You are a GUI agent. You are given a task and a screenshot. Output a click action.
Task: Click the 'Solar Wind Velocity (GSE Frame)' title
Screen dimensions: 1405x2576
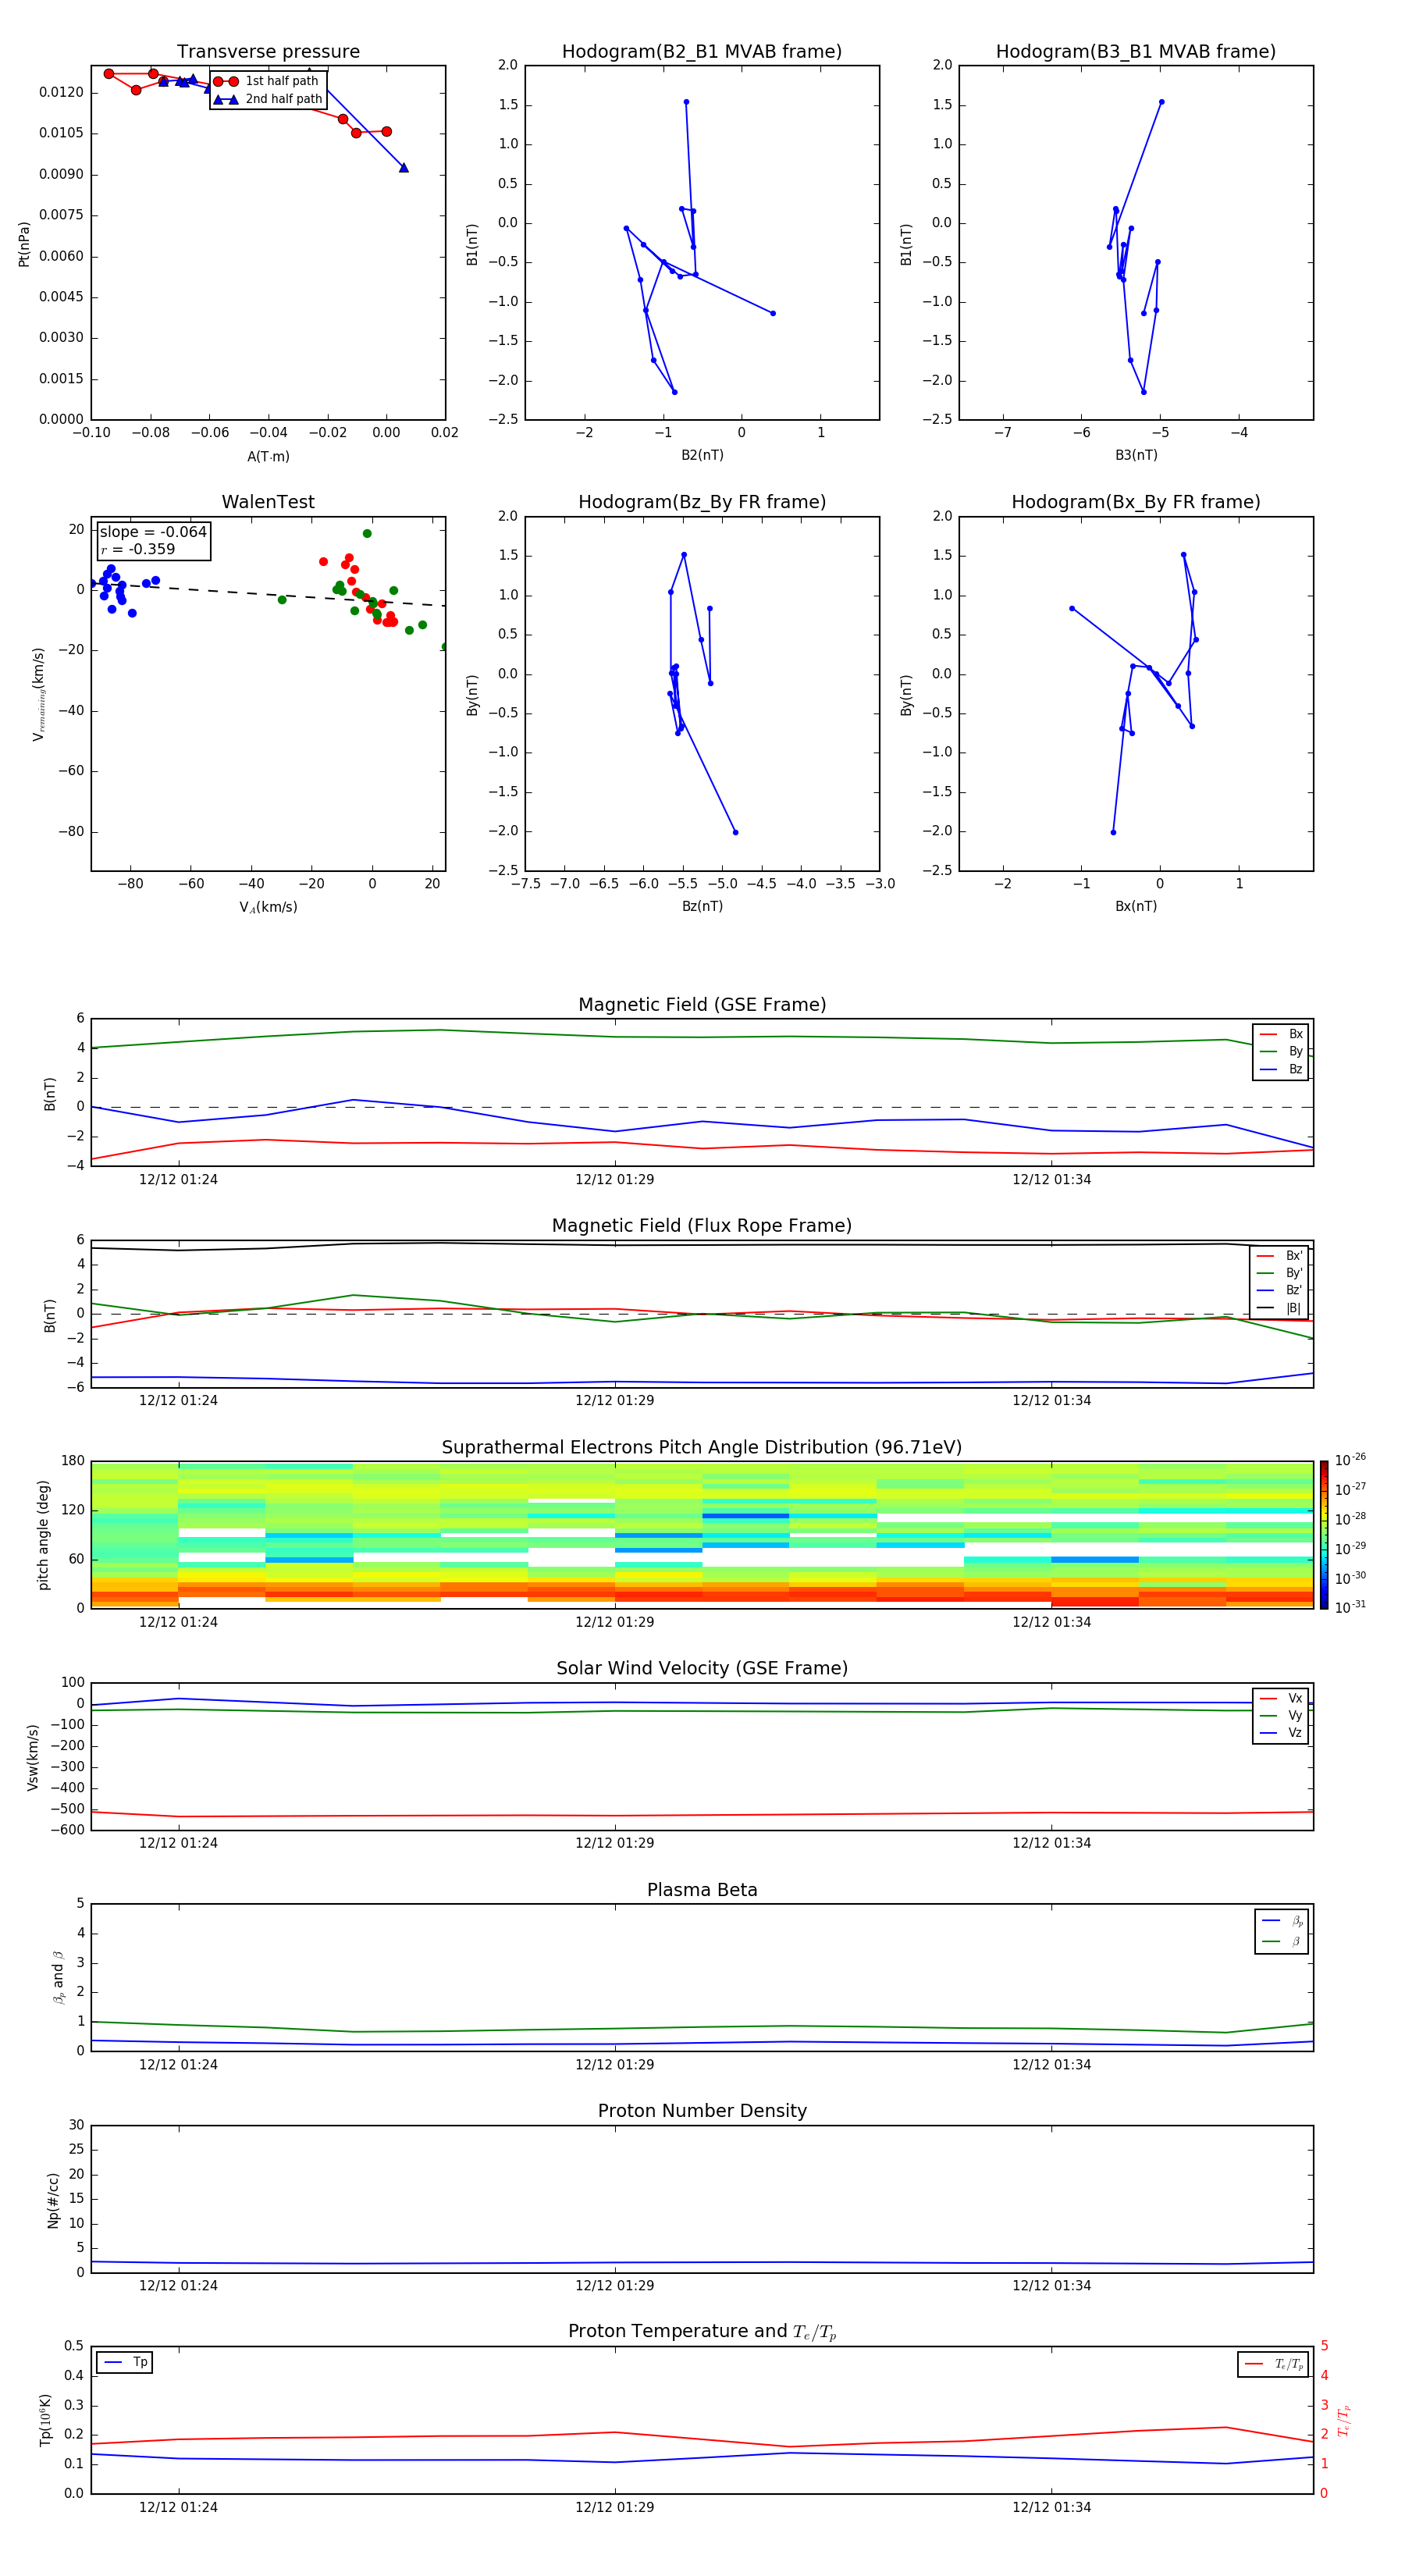tap(702, 1668)
